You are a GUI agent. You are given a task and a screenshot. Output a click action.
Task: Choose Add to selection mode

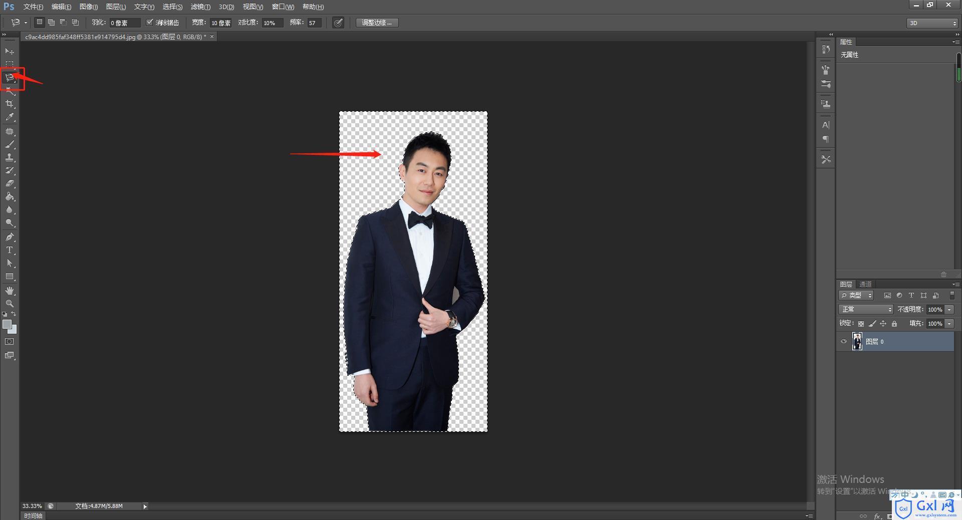tap(51, 23)
